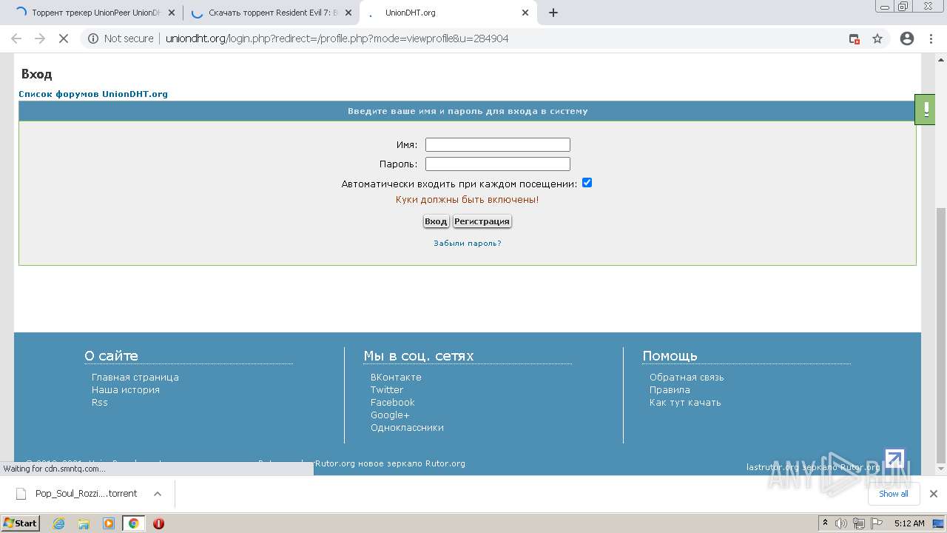
Task: Open volume control in system tray
Action: click(x=841, y=523)
